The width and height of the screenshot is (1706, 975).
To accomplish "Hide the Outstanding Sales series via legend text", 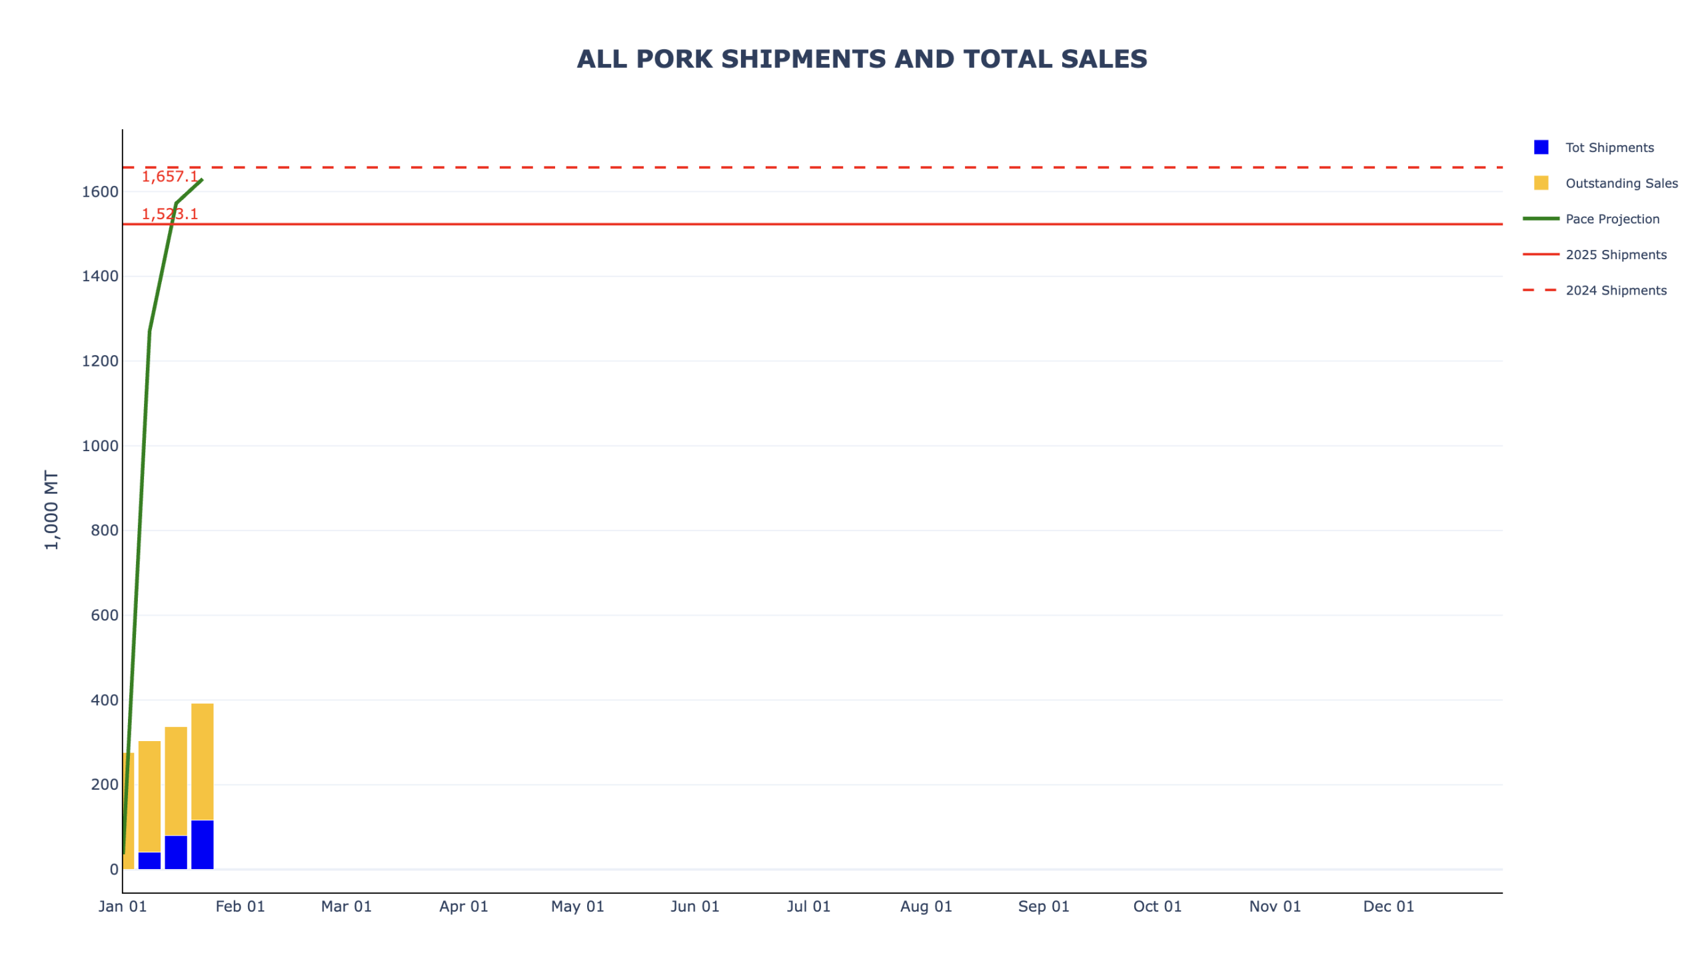I will 1621,183.
